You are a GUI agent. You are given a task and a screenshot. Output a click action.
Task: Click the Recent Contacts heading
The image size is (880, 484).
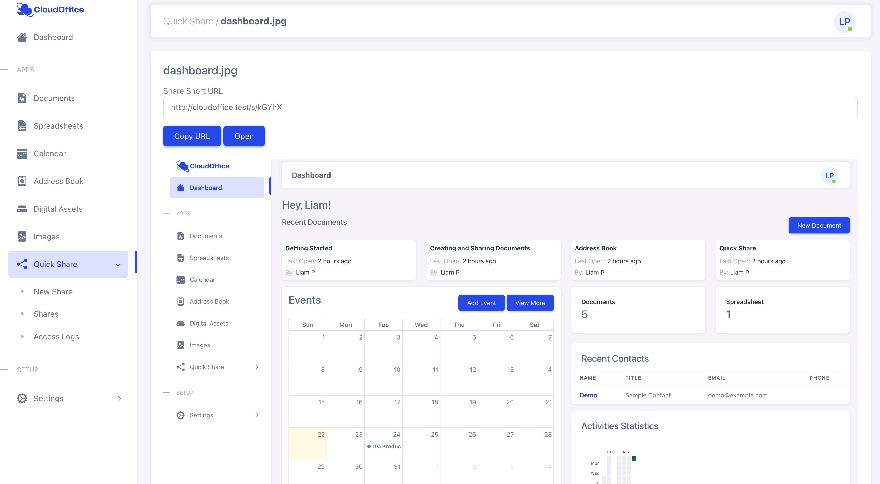tap(614, 359)
